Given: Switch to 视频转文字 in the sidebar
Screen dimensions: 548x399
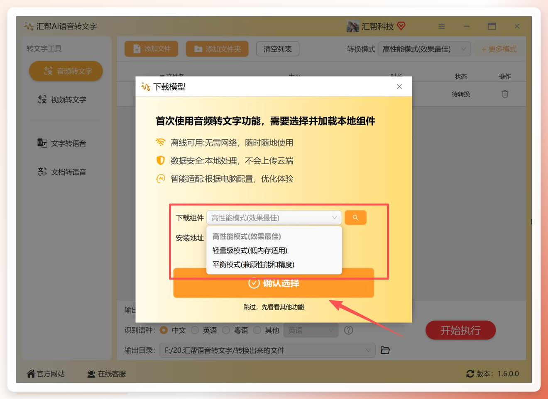Looking at the screenshot, I should [62, 100].
